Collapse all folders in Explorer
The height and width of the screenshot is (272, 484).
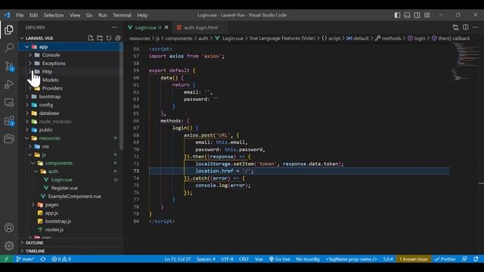coord(118,38)
